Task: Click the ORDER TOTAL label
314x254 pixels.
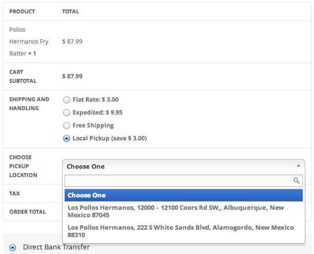Action: 28,212
